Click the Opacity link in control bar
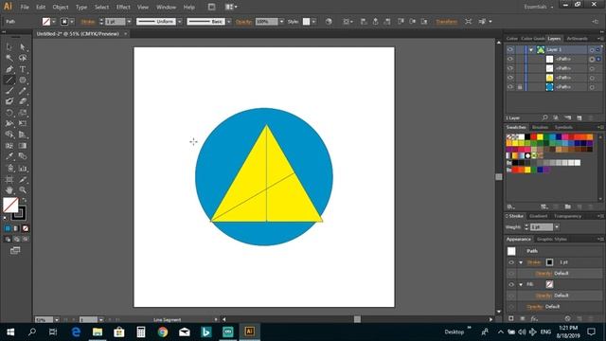606x341 pixels. point(244,22)
